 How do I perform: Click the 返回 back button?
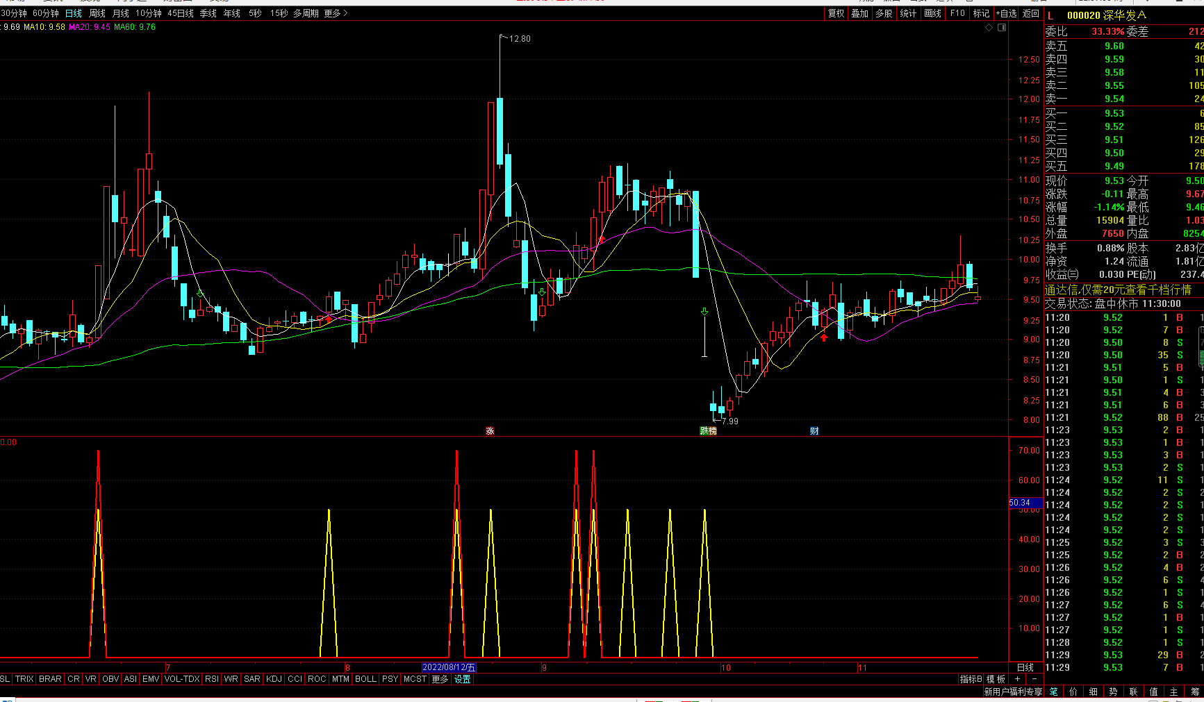1031,13
